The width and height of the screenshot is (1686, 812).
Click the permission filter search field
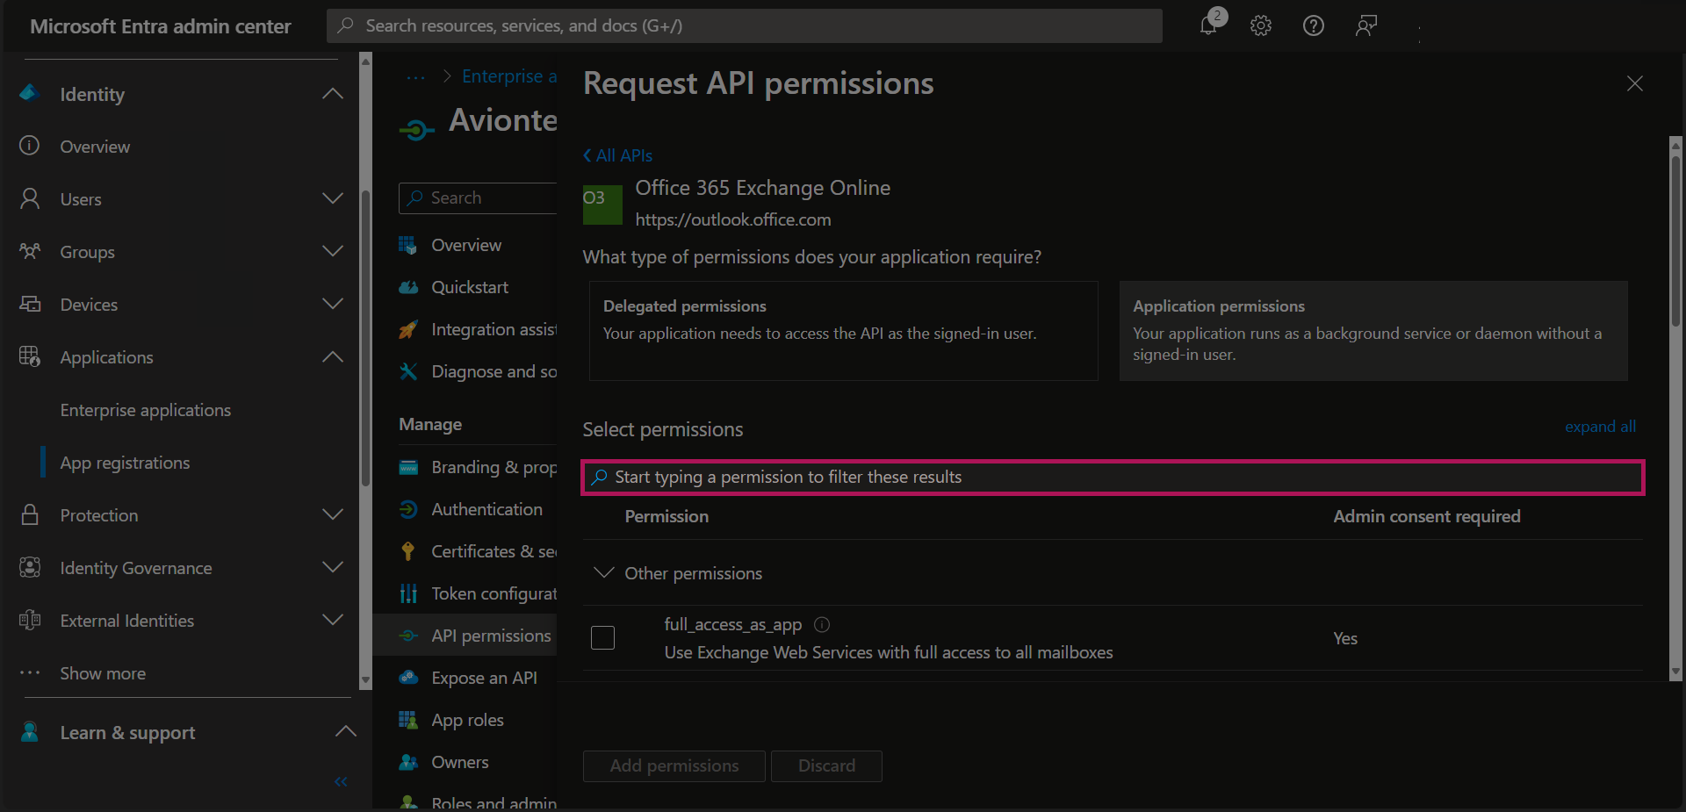point(1112,477)
